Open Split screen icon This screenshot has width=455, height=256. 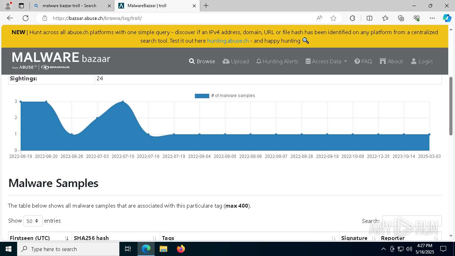coord(369,18)
